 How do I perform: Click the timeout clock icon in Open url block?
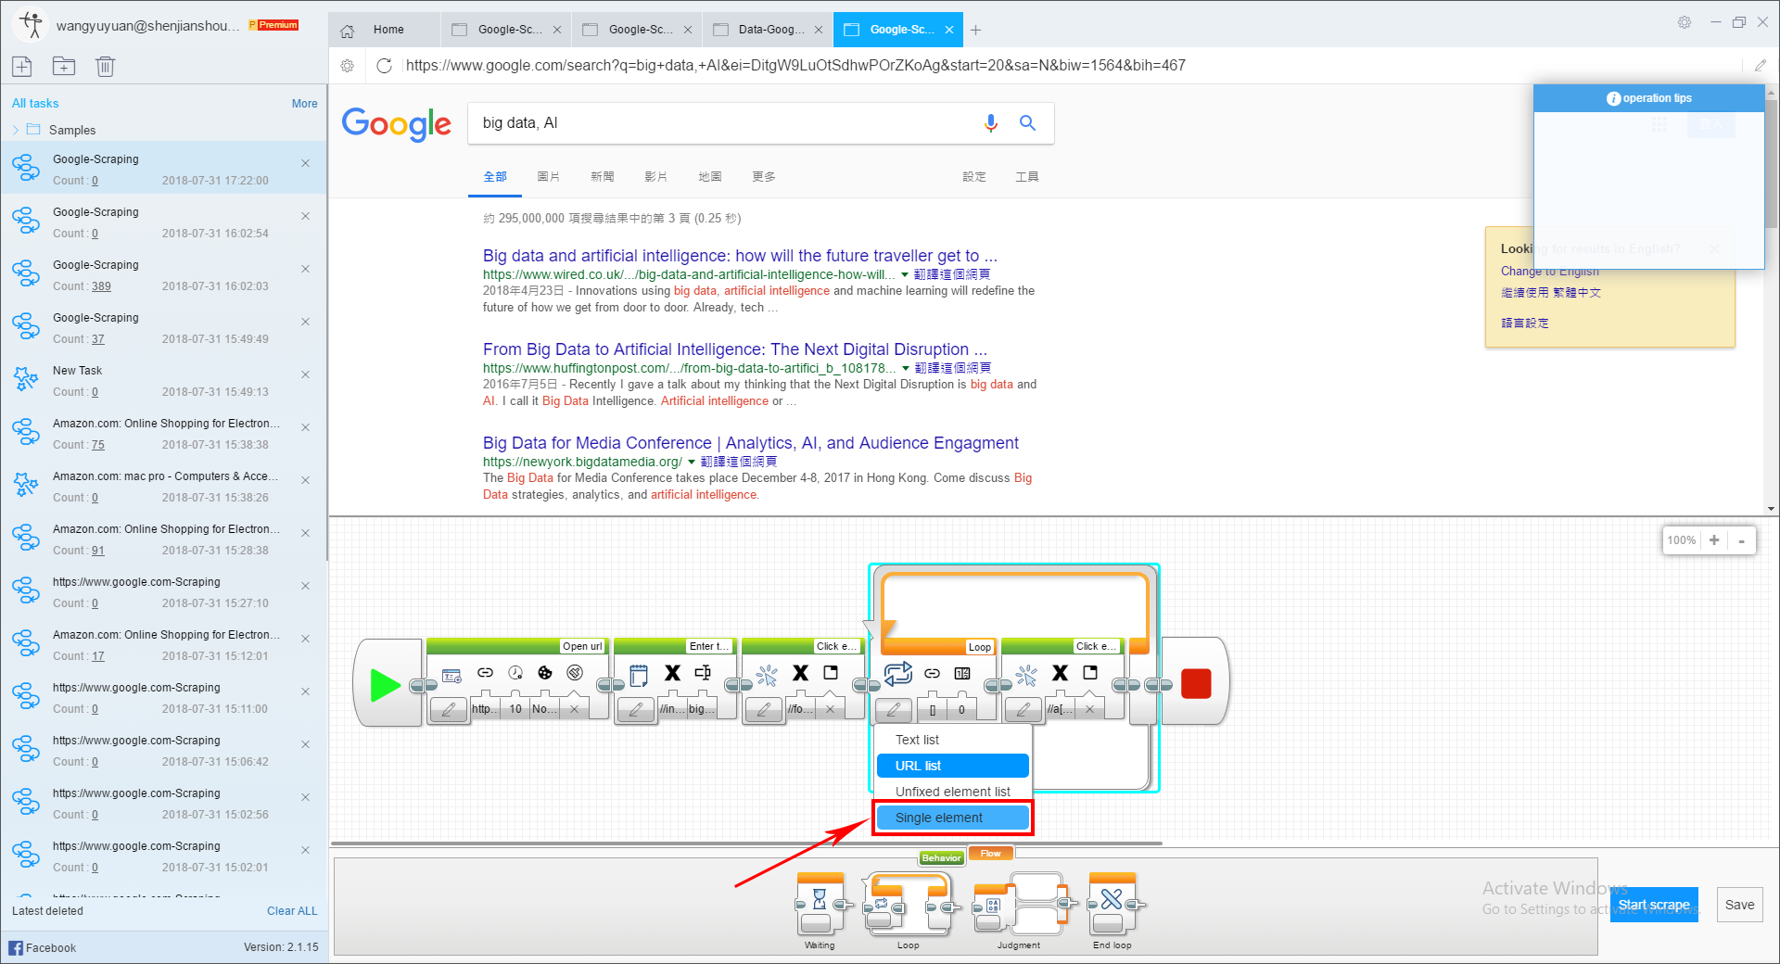click(x=515, y=673)
